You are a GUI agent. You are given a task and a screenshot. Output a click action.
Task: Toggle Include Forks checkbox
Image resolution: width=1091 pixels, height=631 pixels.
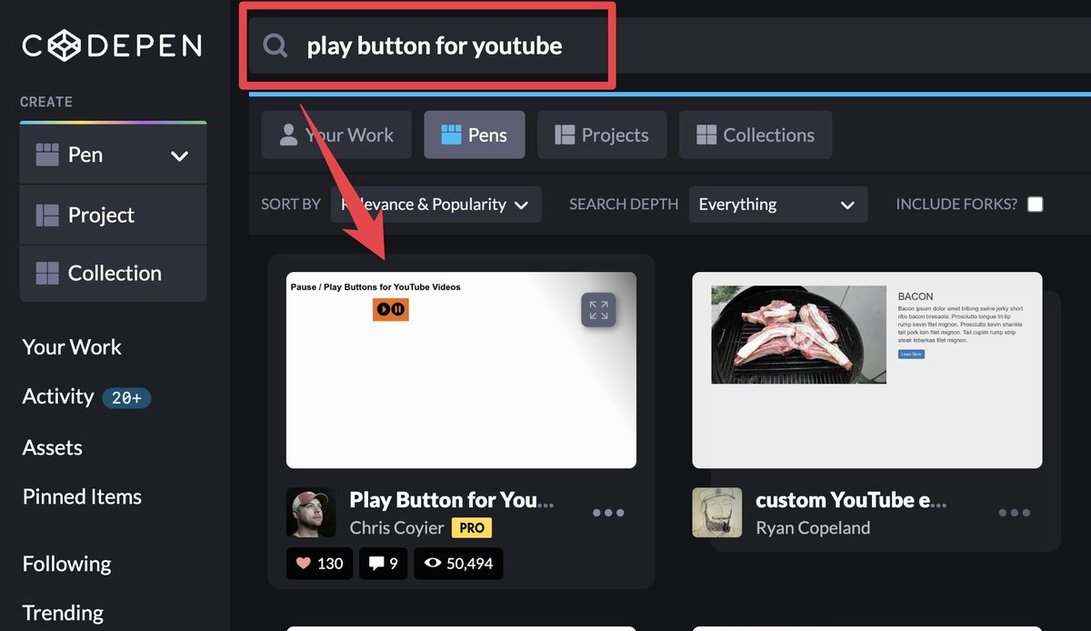(x=1035, y=205)
